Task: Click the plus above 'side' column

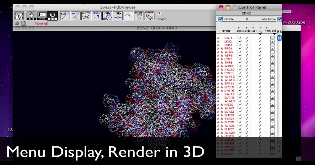Action: [x=246, y=27]
